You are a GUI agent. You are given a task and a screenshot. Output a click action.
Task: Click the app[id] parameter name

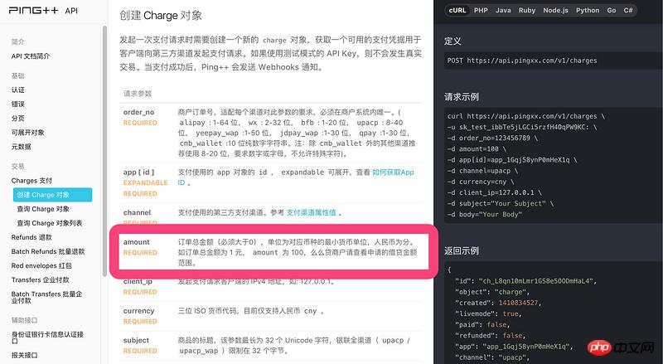pos(138,172)
